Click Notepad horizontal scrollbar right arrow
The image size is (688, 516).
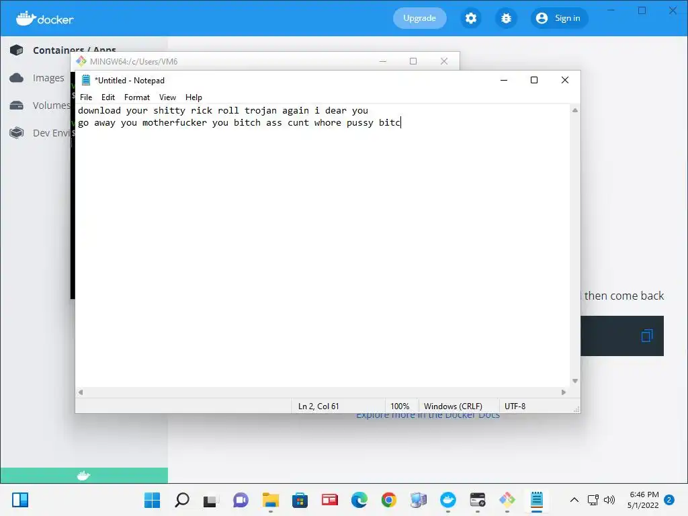coord(564,392)
